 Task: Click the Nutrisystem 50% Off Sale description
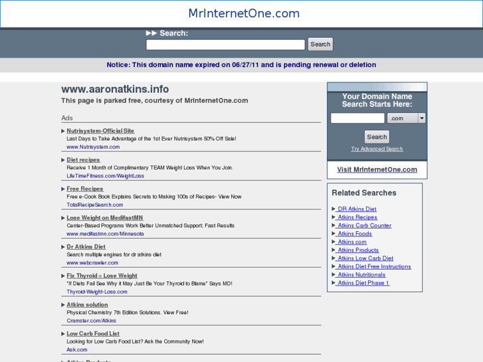(x=151, y=139)
